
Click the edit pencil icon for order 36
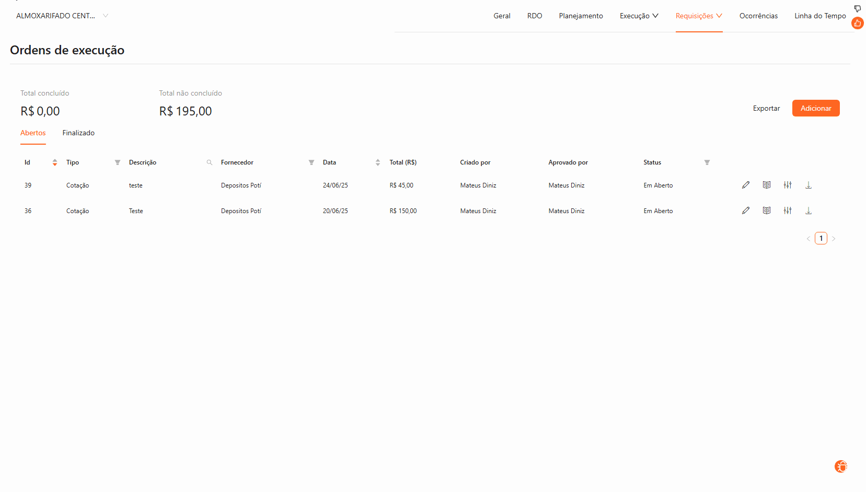[746, 210]
